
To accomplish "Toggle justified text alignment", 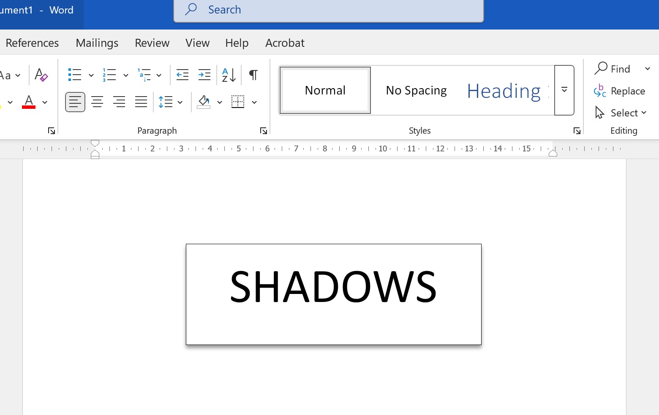I will click(x=141, y=102).
